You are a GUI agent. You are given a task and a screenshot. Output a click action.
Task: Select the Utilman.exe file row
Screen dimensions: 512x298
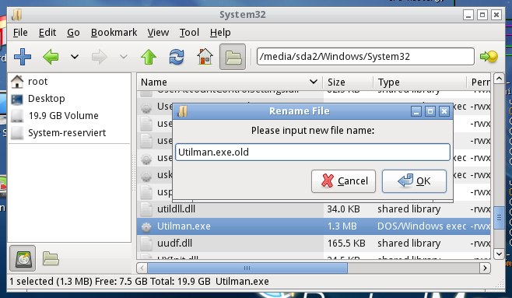[314, 226]
